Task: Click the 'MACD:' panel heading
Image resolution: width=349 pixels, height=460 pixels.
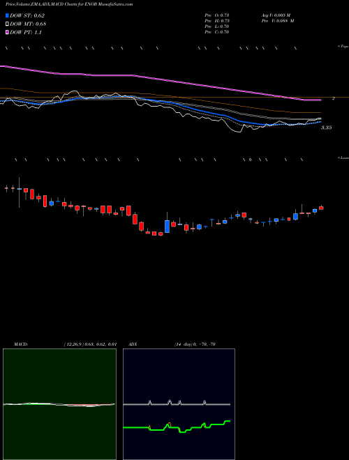Action: click(x=21, y=344)
